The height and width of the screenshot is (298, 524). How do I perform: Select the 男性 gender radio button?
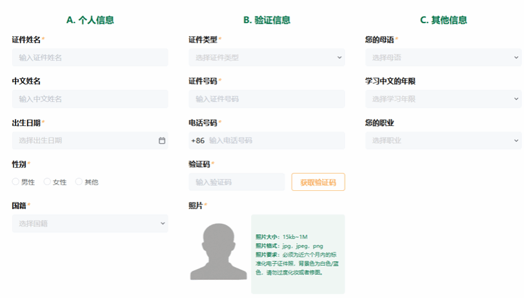point(15,182)
